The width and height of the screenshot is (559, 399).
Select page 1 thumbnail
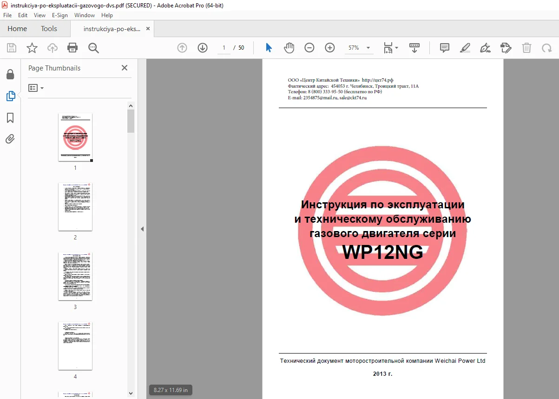[75, 137]
